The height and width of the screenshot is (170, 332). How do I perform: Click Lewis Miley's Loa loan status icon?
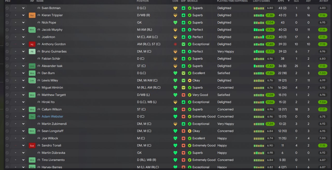click(32, 81)
